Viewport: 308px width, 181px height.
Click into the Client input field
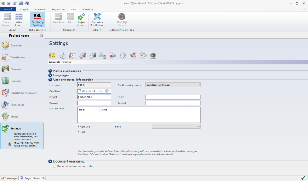point(172,97)
